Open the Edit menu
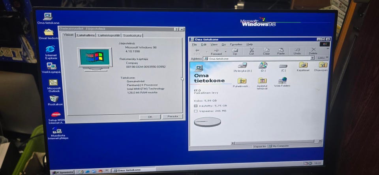 click(x=204, y=45)
